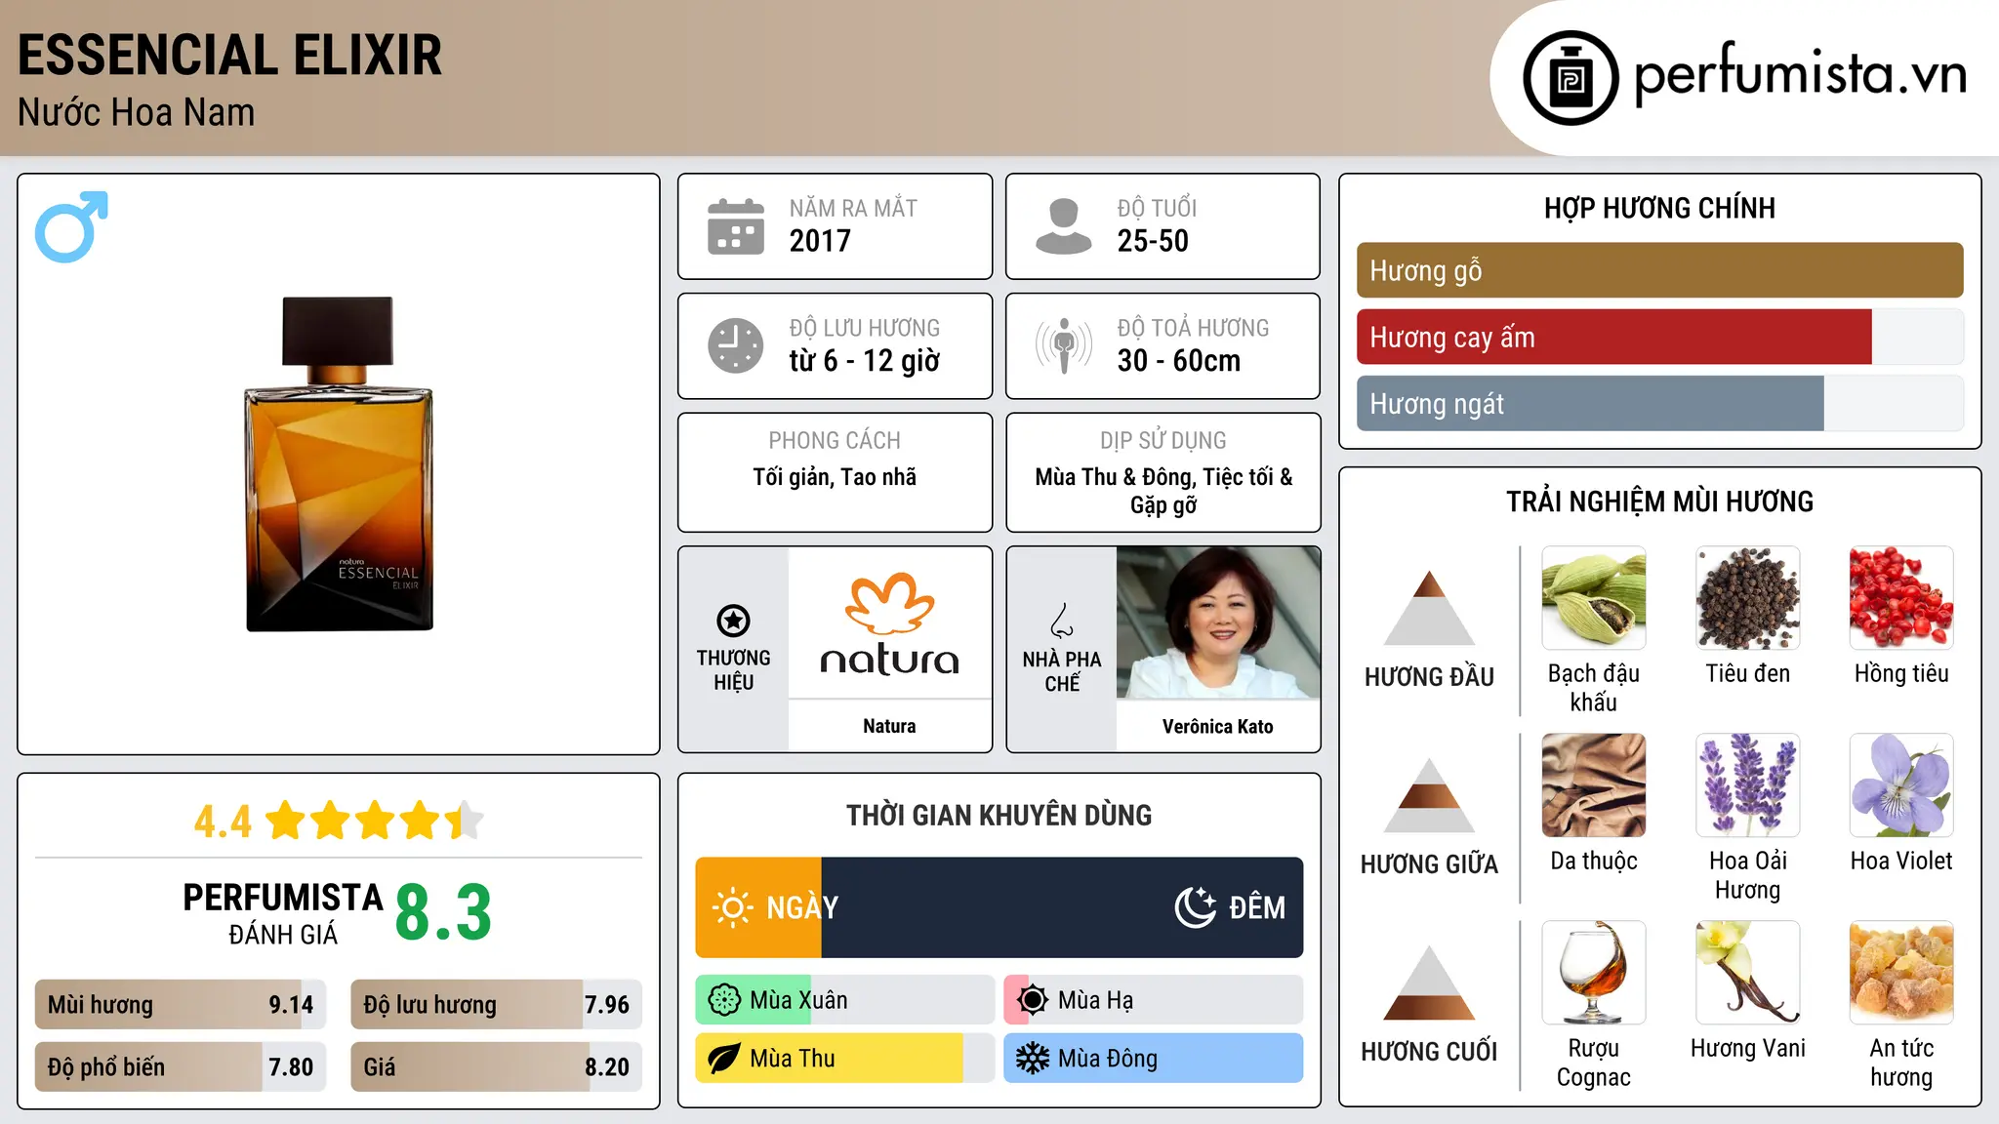Screen dimensions: 1999x1124
Task: Click the Độ phổ biến 7.80 rating bar
Action: pos(181,1067)
